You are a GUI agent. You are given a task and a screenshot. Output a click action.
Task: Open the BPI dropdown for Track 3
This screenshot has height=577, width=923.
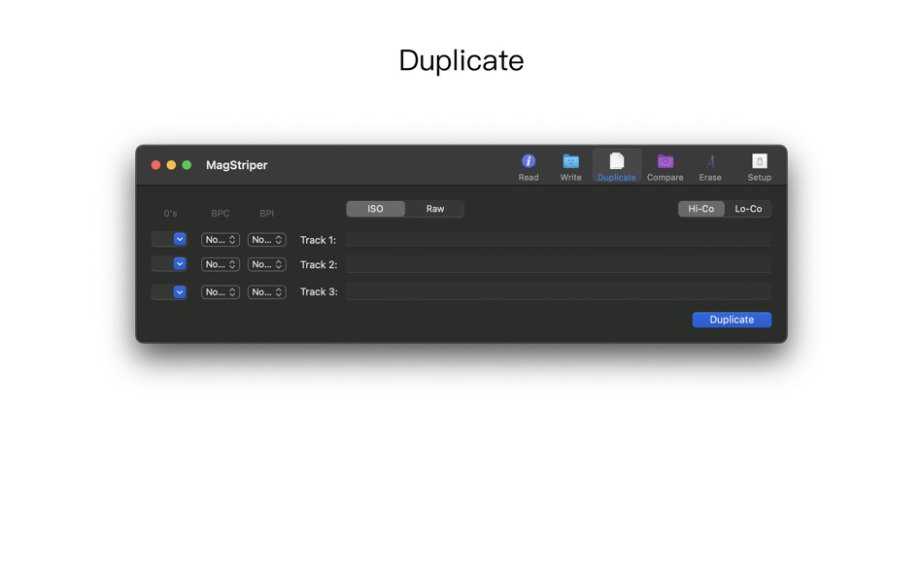click(x=266, y=291)
